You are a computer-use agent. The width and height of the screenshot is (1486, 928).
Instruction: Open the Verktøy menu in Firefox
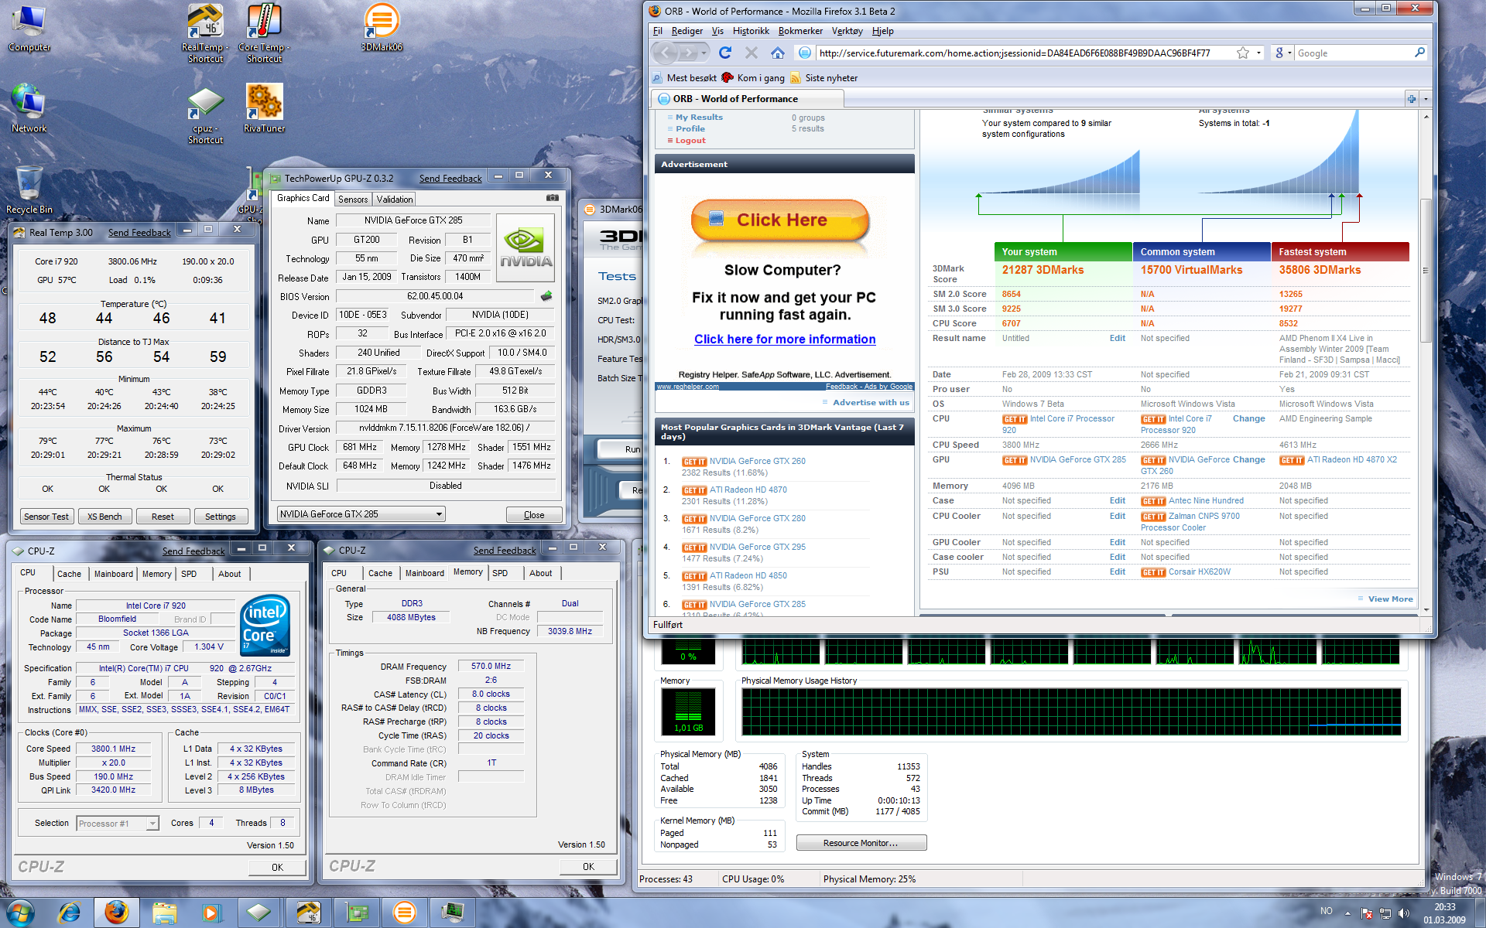(x=847, y=31)
